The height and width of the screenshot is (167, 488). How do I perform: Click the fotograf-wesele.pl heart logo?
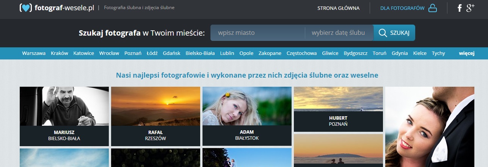click(26, 8)
